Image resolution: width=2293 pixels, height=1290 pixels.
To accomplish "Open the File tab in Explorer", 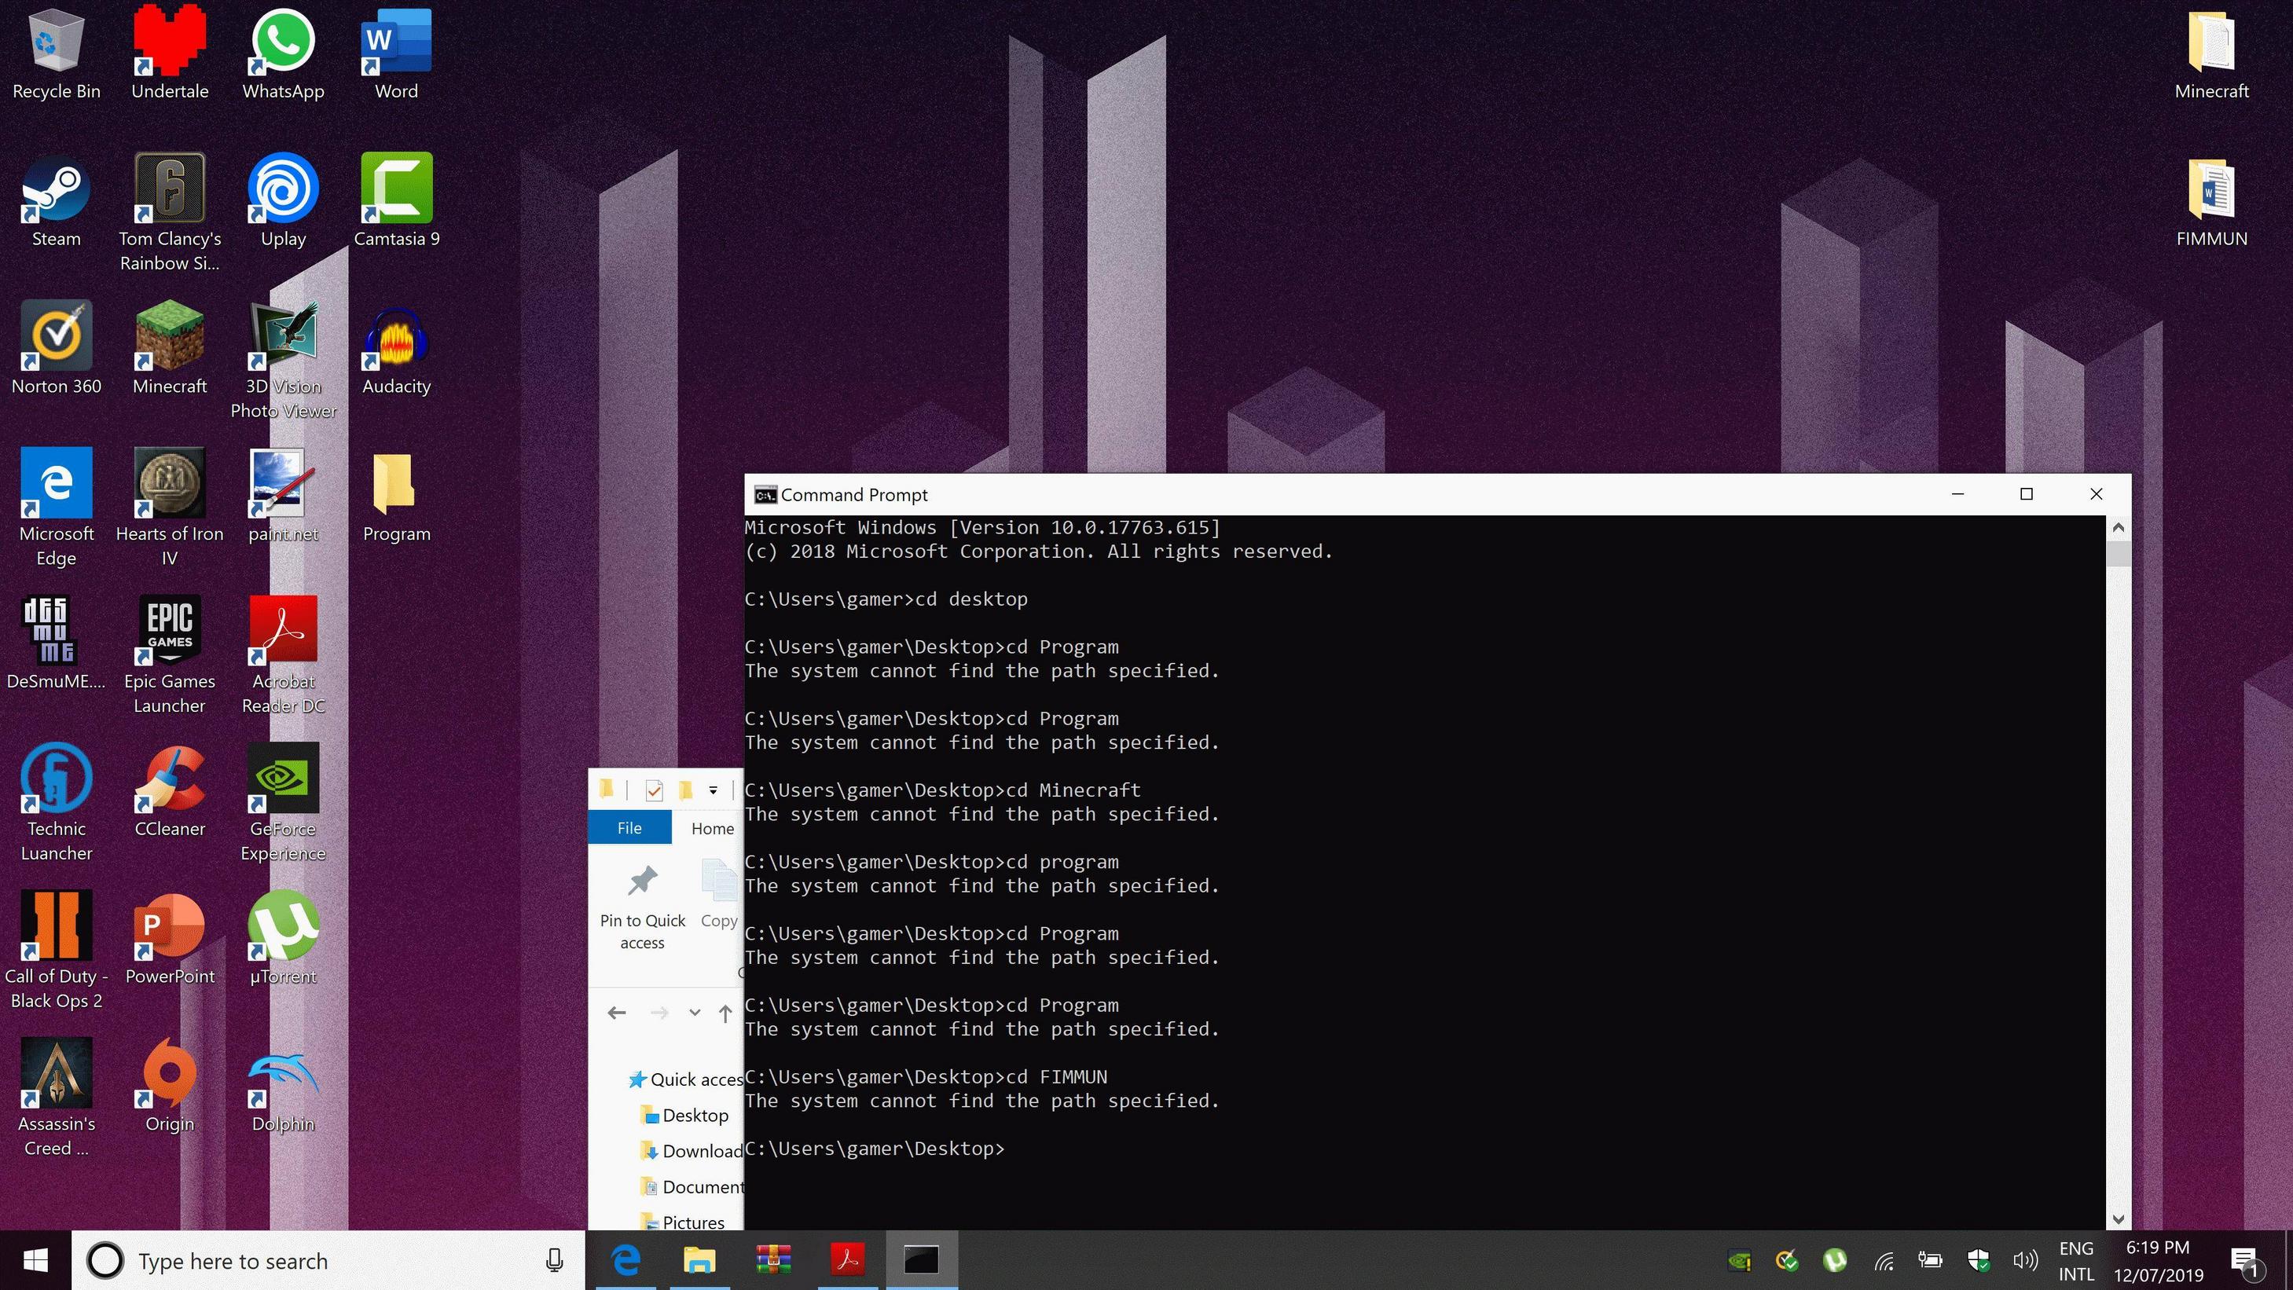I will (x=629, y=828).
